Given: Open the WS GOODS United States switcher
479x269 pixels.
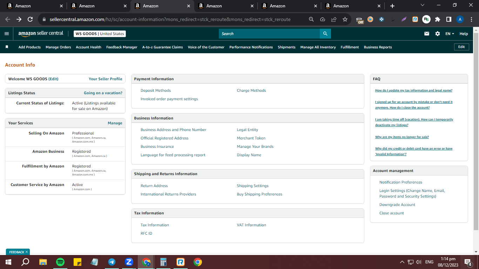Looking at the screenshot, I should click(x=100, y=34).
